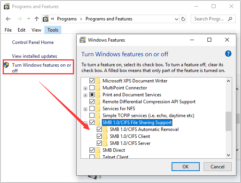Close the Windows Features dialog
Screen dimensions: 241x183
227,40
